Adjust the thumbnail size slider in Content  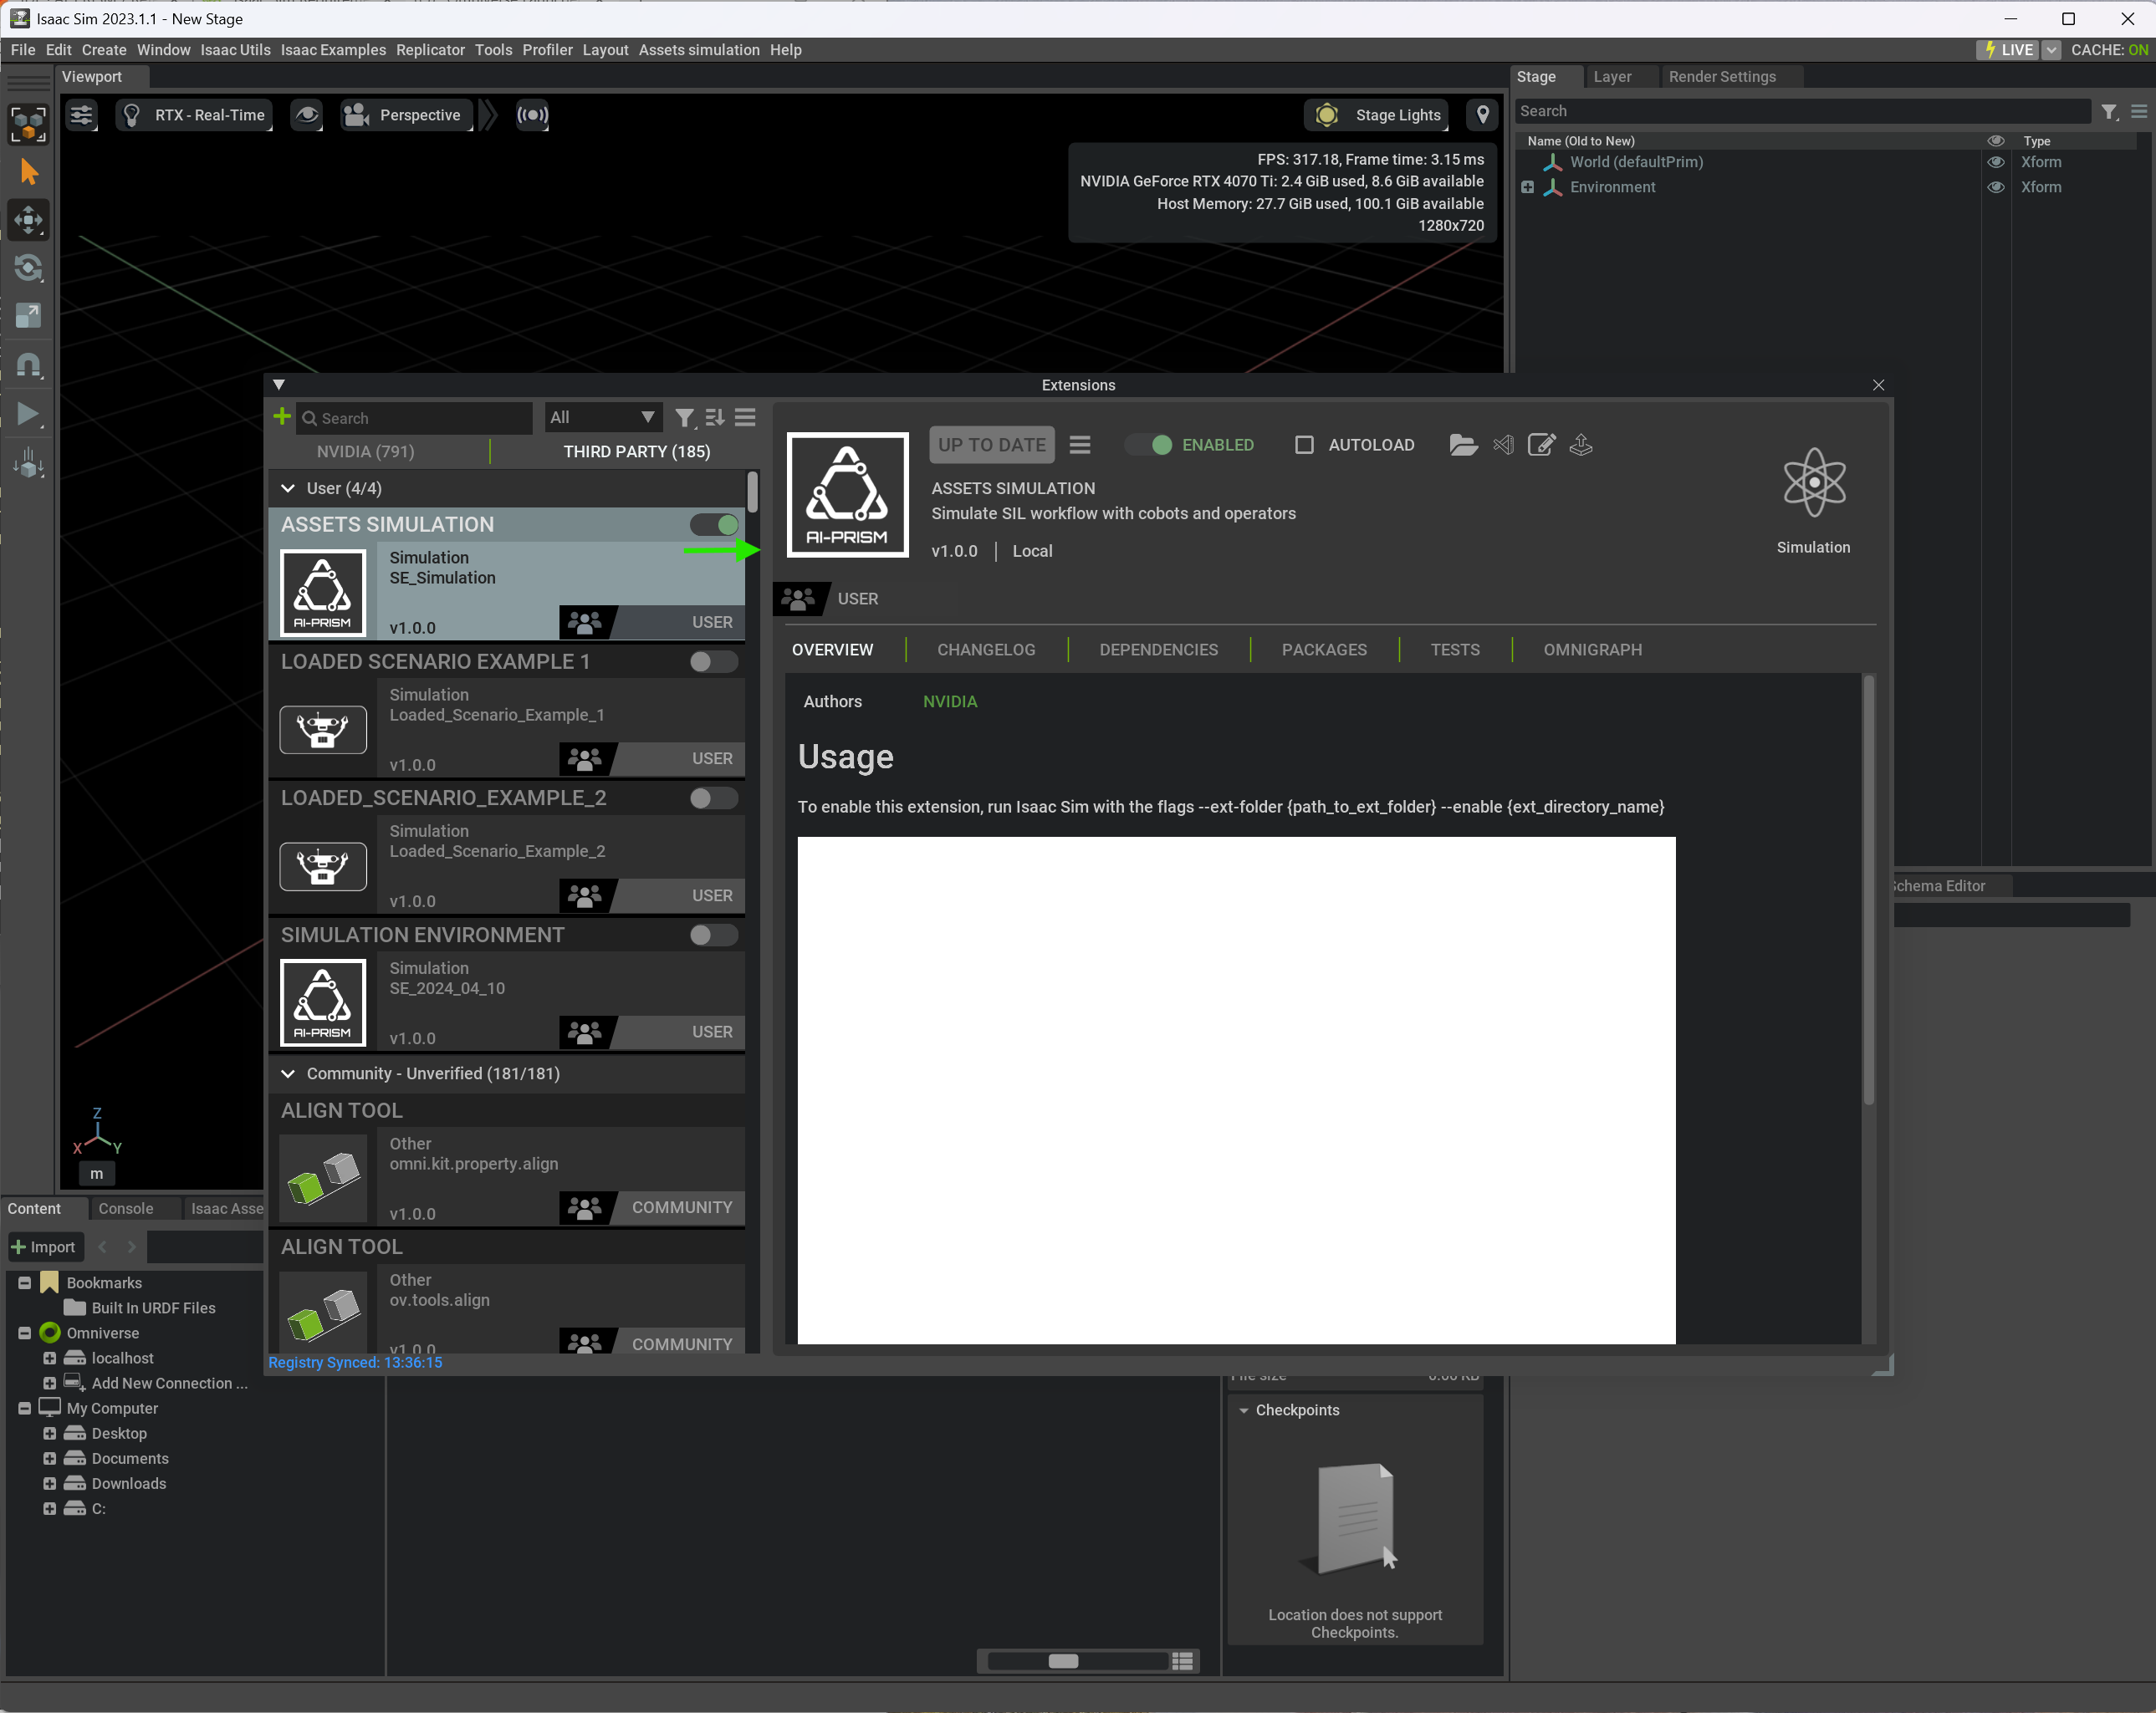click(x=1063, y=1661)
